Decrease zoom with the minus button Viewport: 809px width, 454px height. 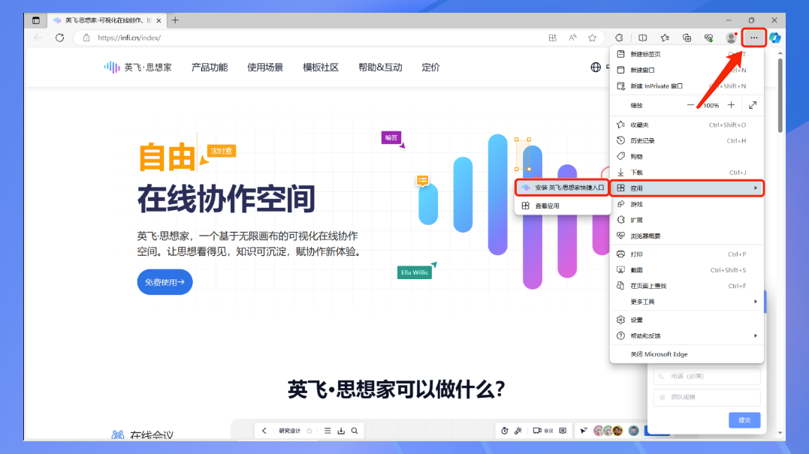(690, 105)
